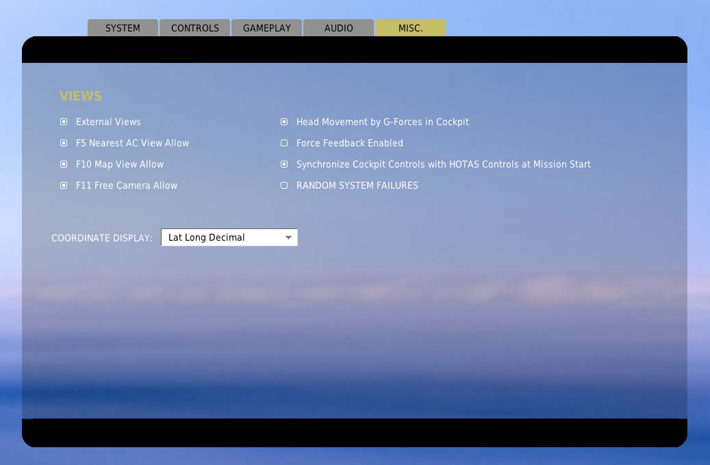Click the External Views label text
This screenshot has width=710, height=465.
(x=108, y=122)
